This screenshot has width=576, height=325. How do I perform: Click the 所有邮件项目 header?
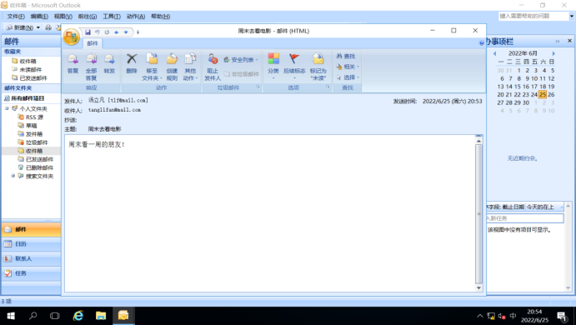pos(31,98)
